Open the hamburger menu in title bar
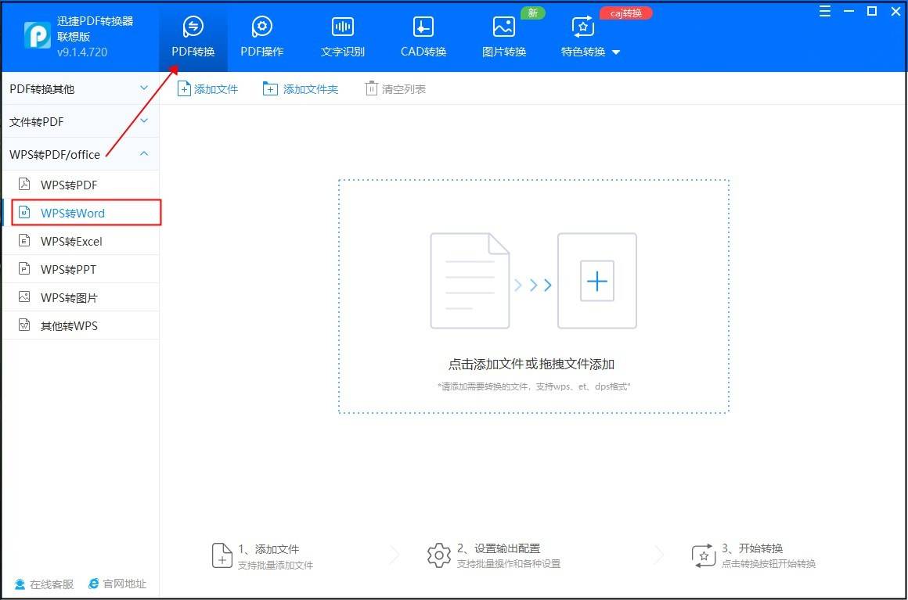This screenshot has height=600, width=908. point(824,11)
